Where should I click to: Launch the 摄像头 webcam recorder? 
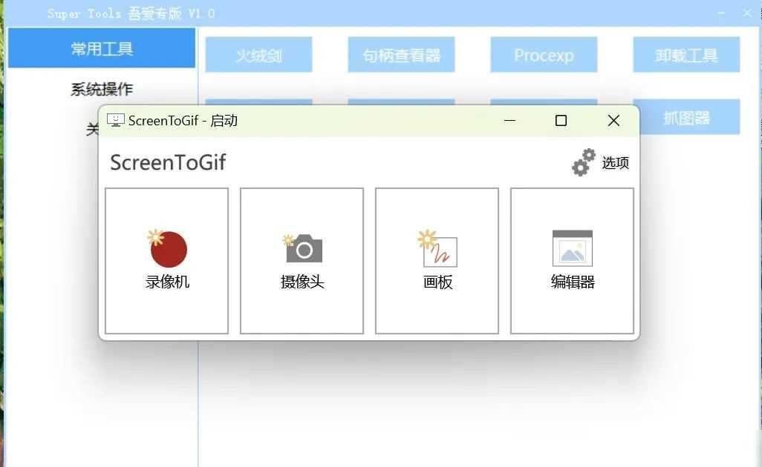tap(302, 261)
